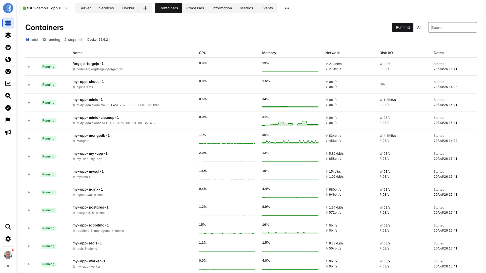
Task: Open the Metrics tab
Action: [247, 8]
